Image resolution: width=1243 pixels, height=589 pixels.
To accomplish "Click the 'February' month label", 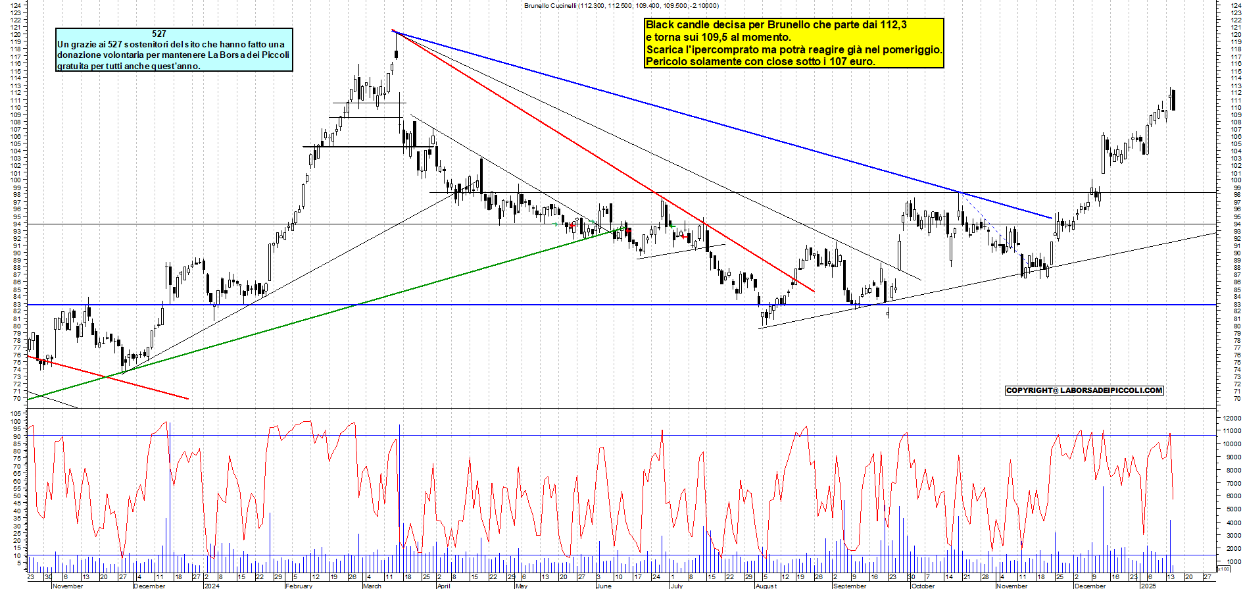I will [x=299, y=586].
